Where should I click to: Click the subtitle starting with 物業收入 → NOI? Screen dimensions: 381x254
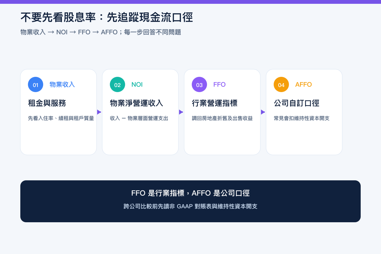(101, 32)
